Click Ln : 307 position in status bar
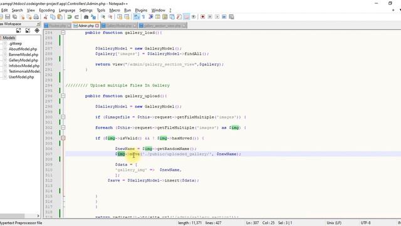Viewport: 401px width, 226px height. coord(253,223)
